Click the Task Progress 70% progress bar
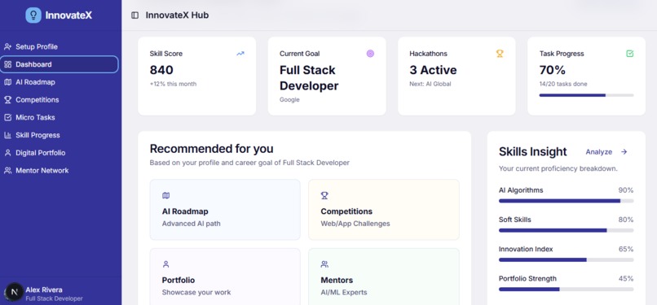 [x=586, y=95]
